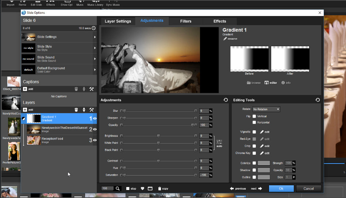The width and height of the screenshot is (346, 198).
Task: Toggle the Crop checkbox
Action: click(254, 146)
